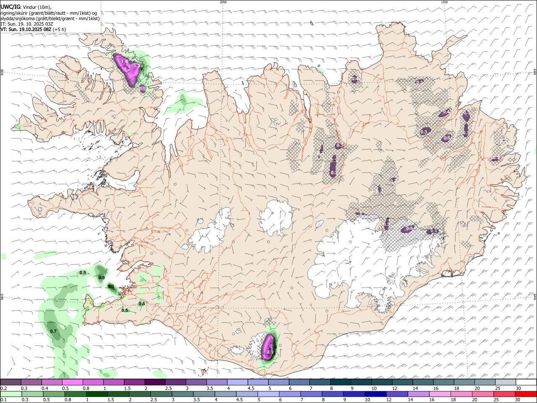Image resolution: width=537 pixels, height=403 pixels.
Task: Click the 15W longitude label
Action: coord(444,2)
